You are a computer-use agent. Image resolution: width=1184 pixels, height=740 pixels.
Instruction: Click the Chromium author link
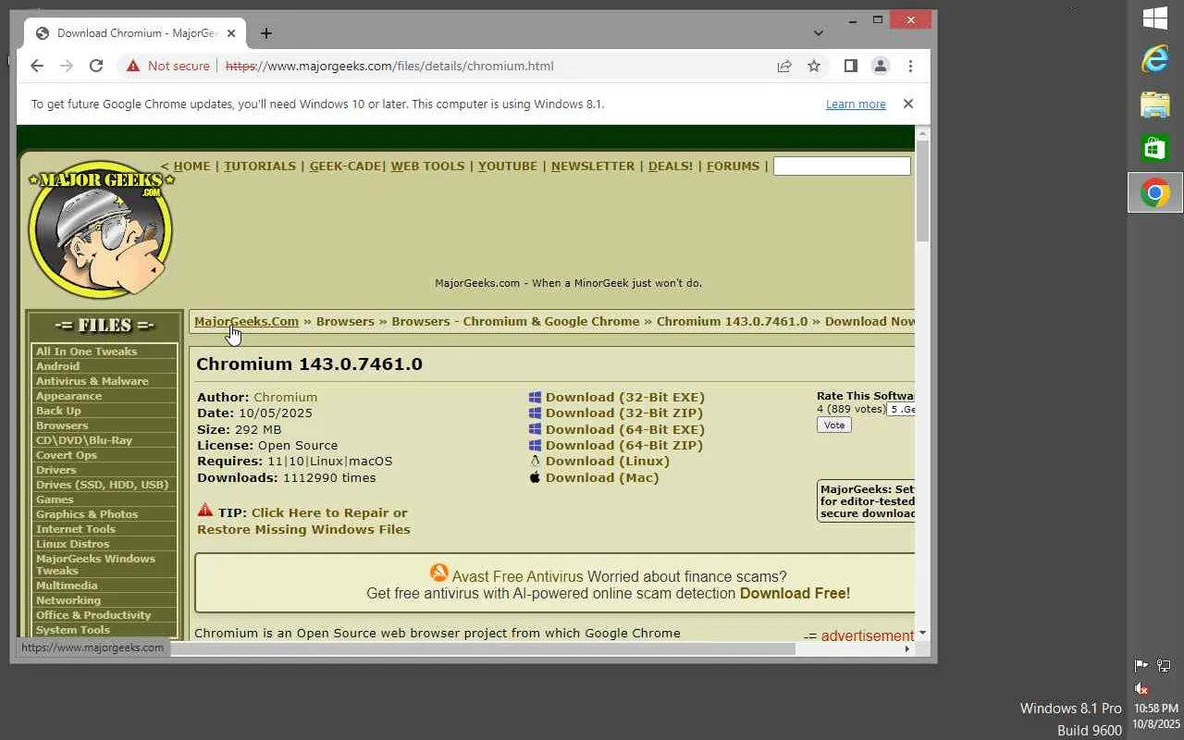[x=285, y=398]
